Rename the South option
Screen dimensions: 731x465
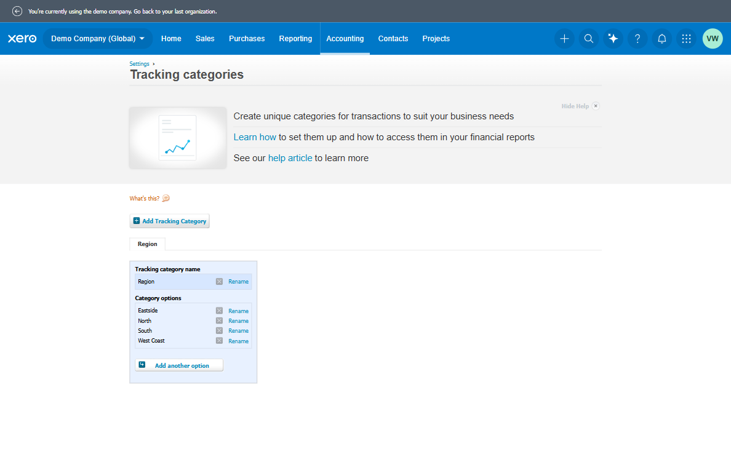pos(238,331)
